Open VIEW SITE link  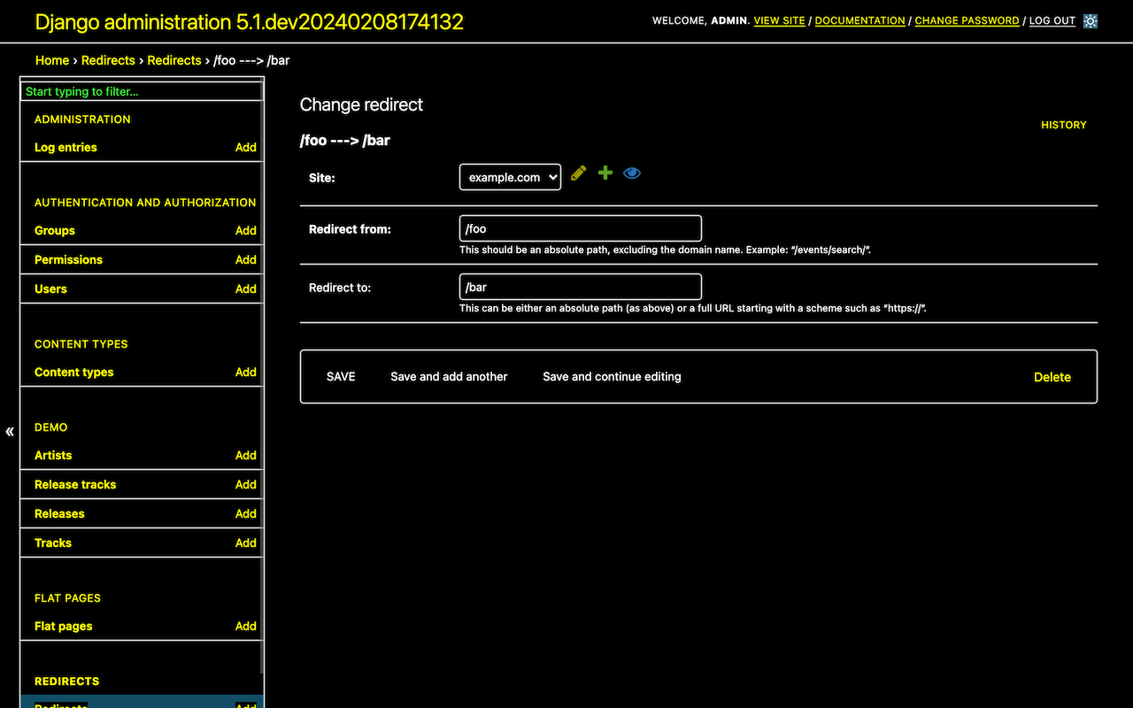[x=780, y=20]
